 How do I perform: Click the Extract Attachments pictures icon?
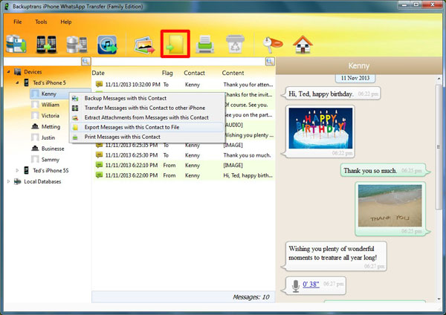(x=144, y=45)
